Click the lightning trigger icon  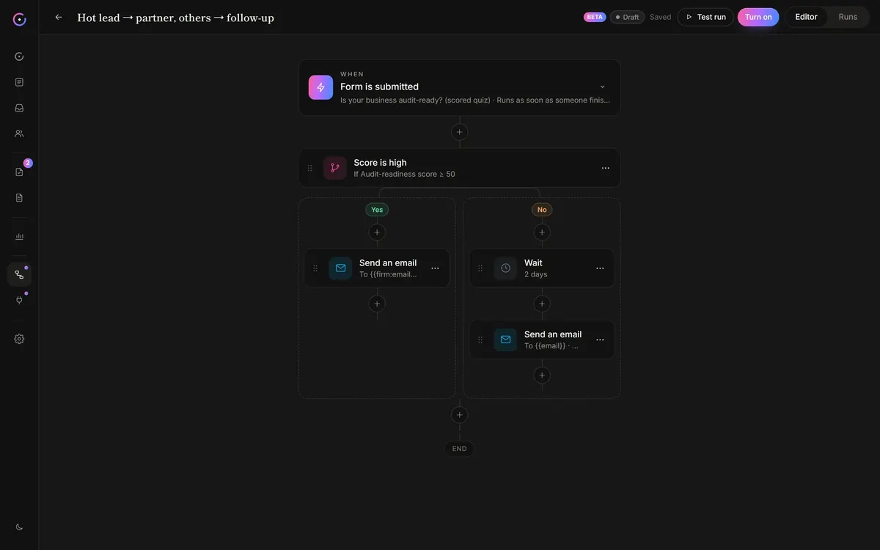(x=320, y=87)
